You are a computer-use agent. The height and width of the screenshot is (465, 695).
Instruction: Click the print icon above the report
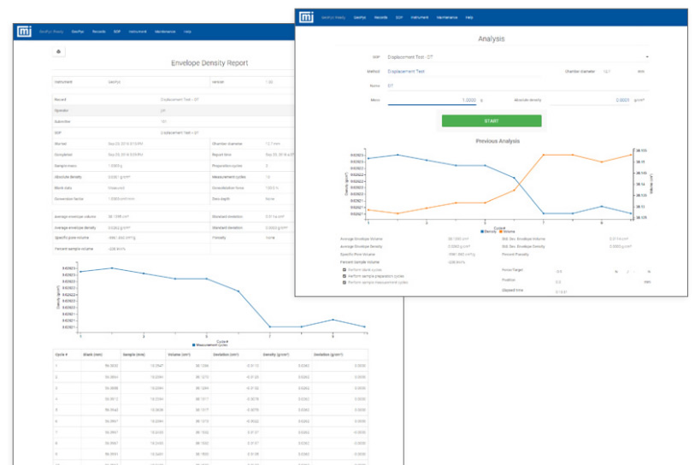pos(59,52)
